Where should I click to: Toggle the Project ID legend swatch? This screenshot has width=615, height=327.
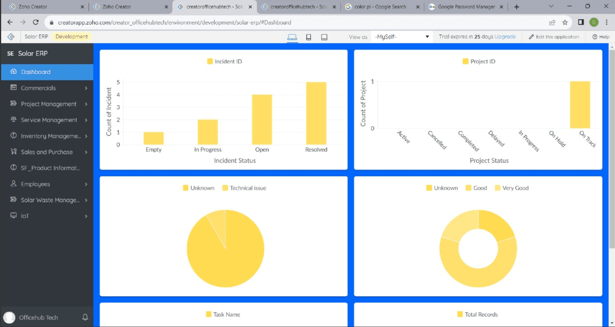coord(466,61)
